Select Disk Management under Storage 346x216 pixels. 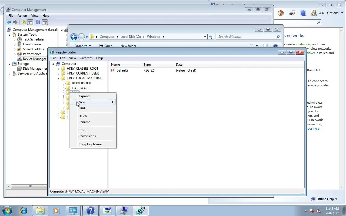coord(35,69)
